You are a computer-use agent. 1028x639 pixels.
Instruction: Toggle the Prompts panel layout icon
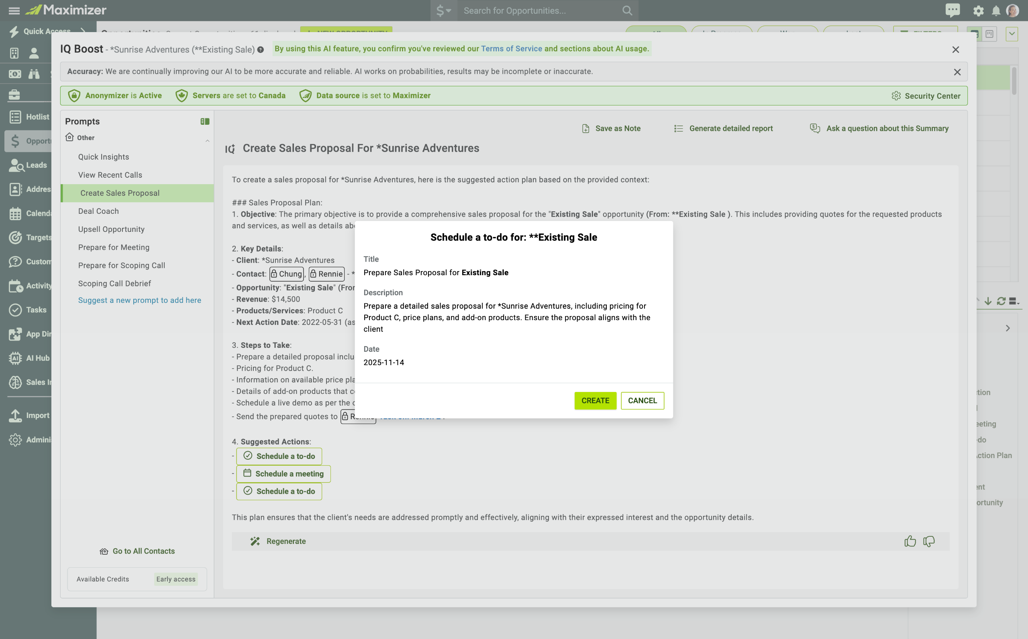pyautogui.click(x=205, y=121)
